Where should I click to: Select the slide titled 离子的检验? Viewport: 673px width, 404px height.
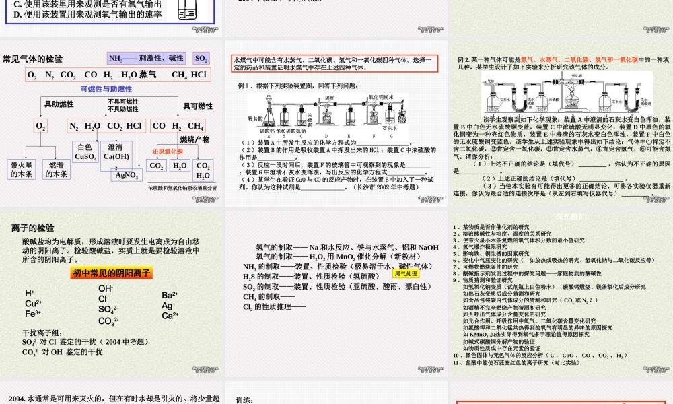click(x=111, y=294)
